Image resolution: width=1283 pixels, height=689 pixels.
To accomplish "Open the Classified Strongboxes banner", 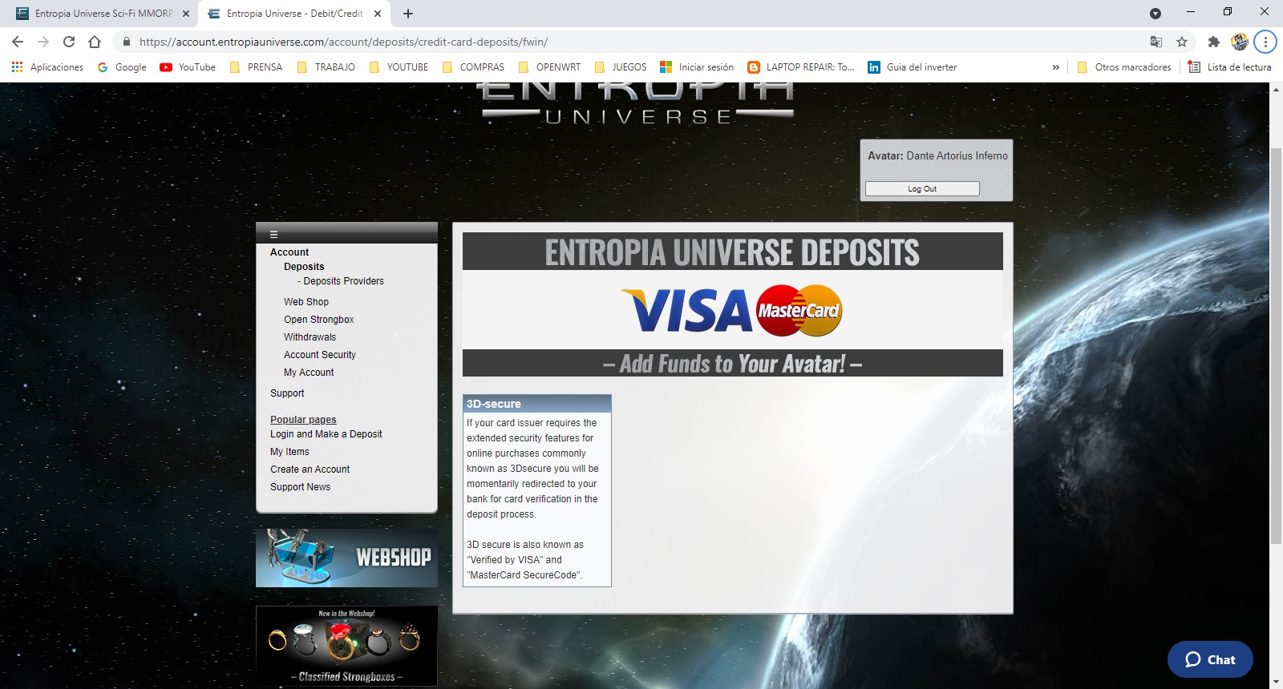I will [x=346, y=646].
